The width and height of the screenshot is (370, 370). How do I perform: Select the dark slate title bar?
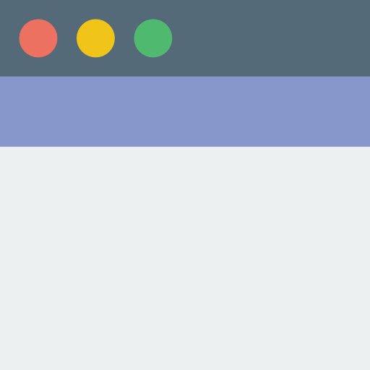point(185,38)
